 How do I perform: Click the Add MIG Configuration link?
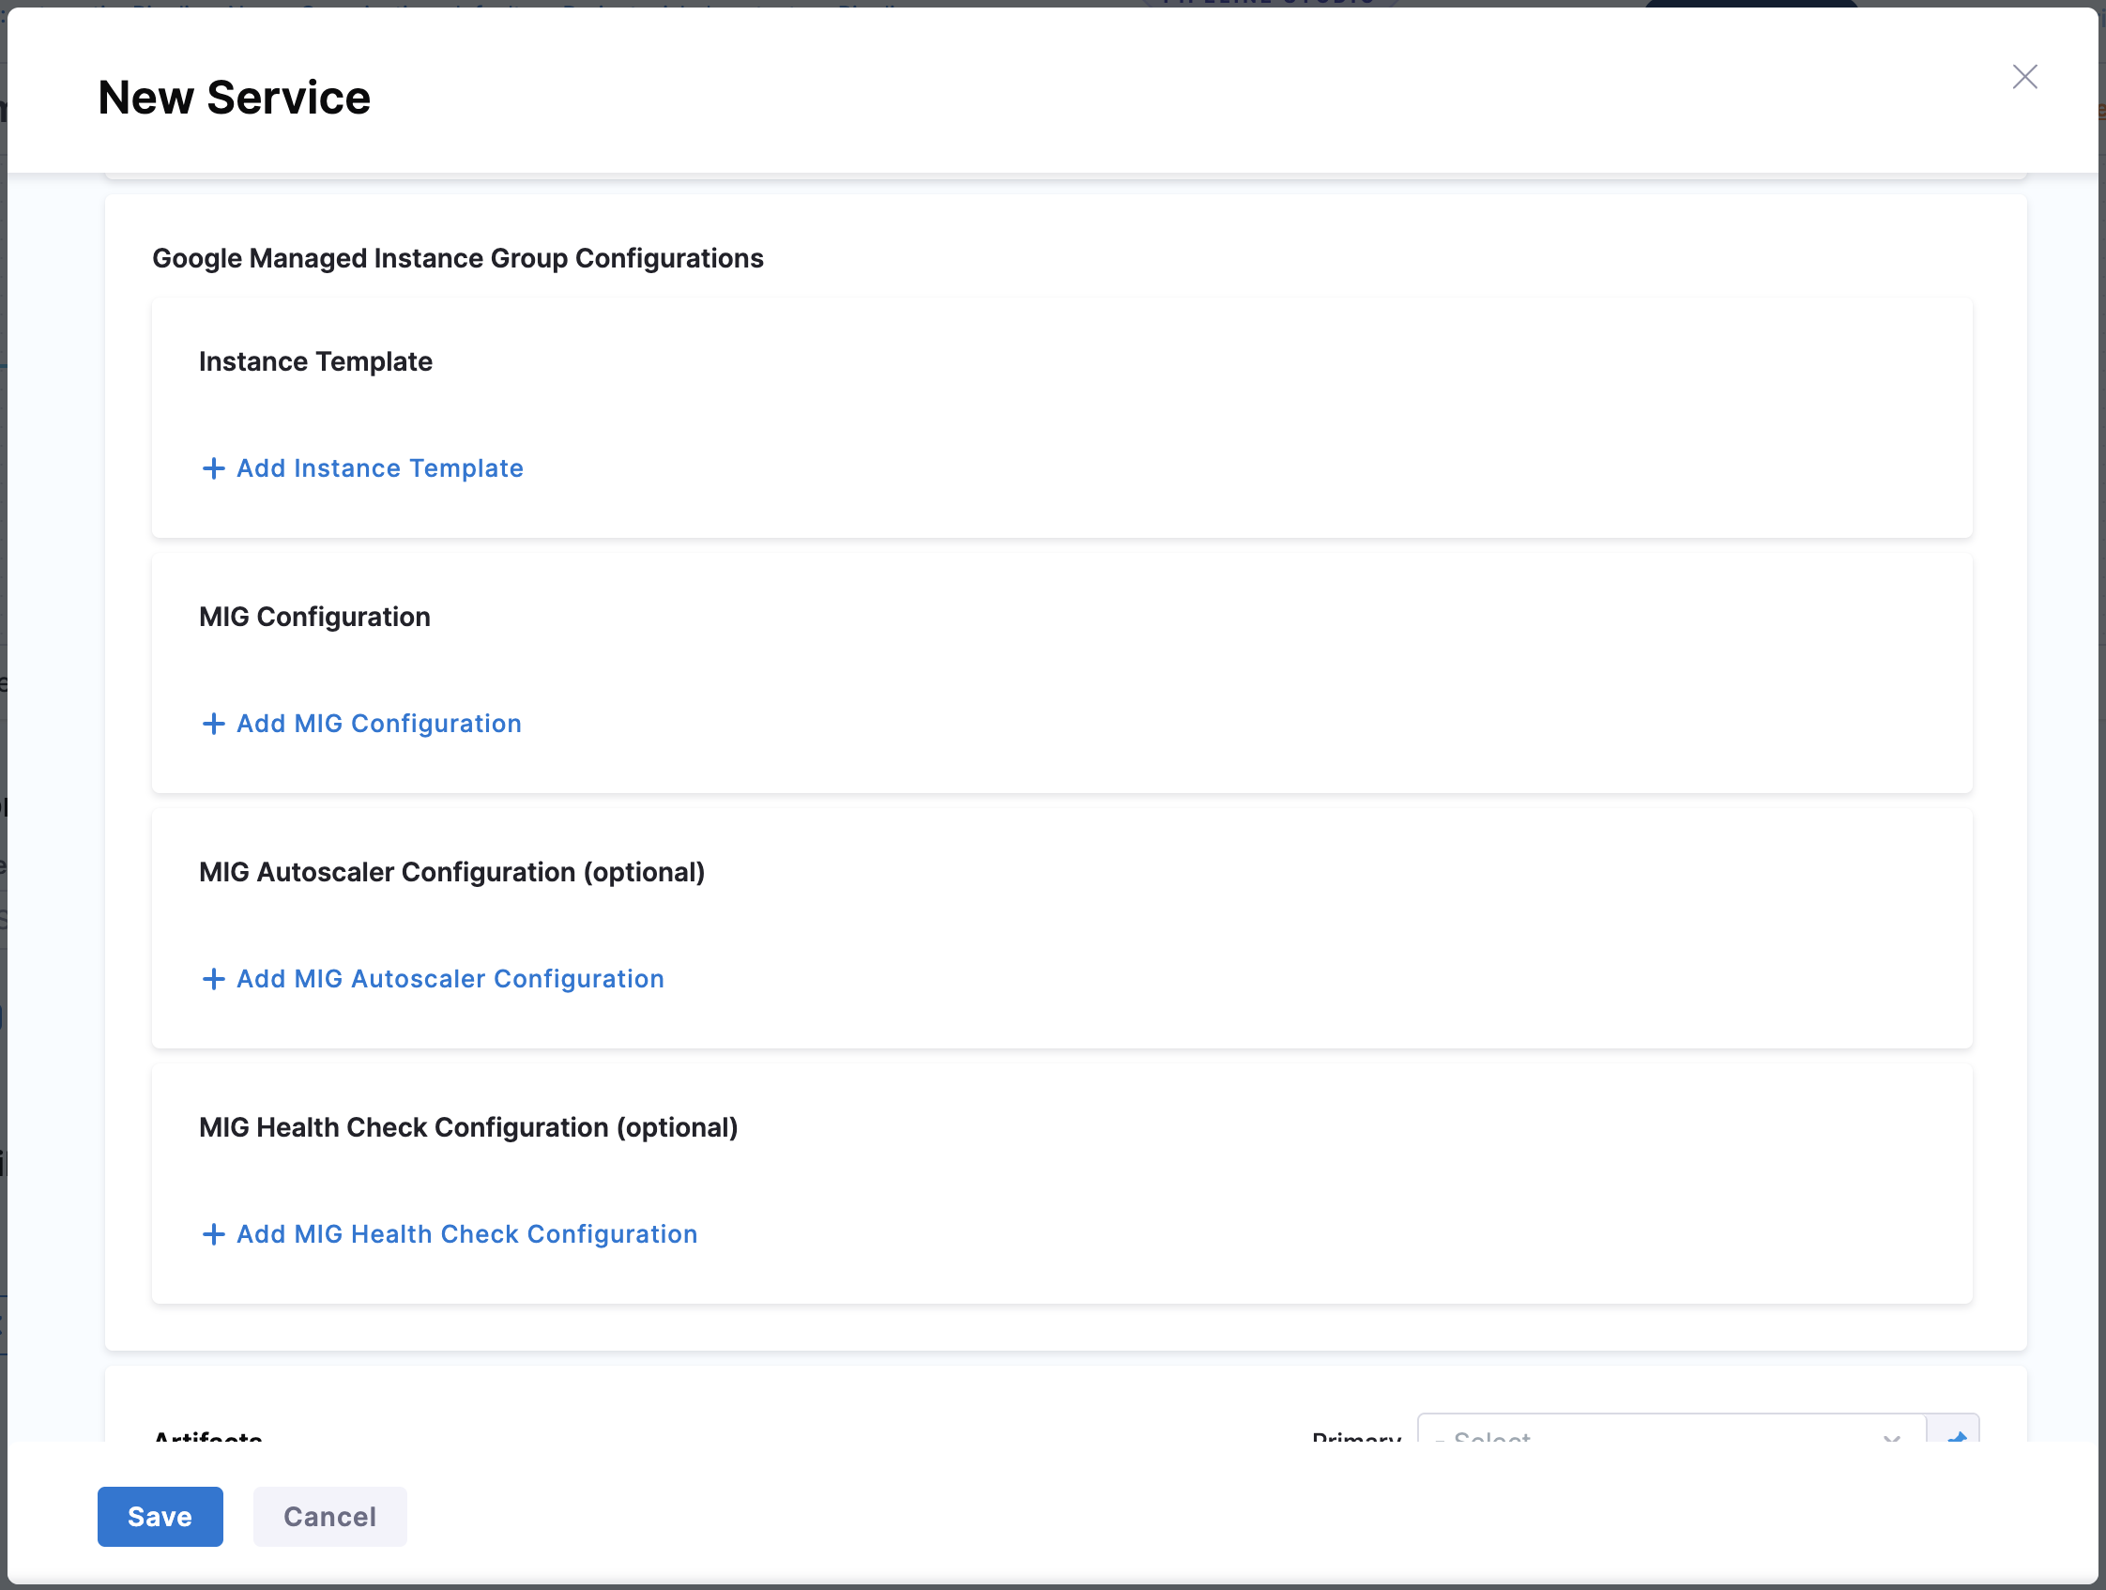coord(378,724)
